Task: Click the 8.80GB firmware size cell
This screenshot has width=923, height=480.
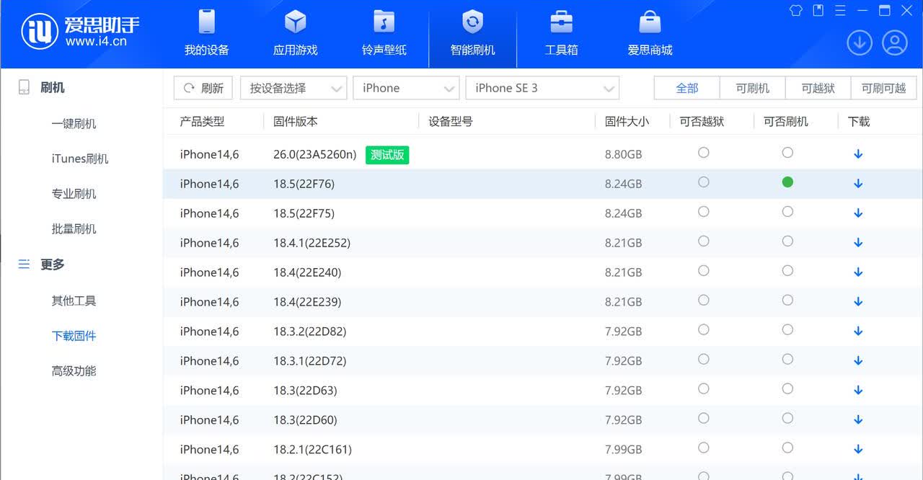Action: 623,155
